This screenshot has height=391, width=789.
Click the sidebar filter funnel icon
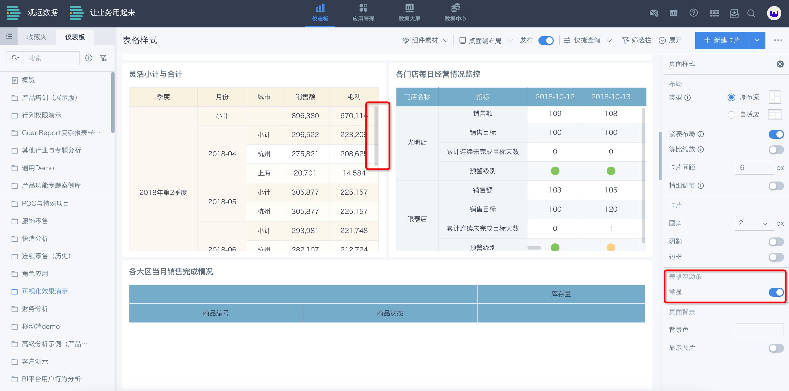coord(104,58)
